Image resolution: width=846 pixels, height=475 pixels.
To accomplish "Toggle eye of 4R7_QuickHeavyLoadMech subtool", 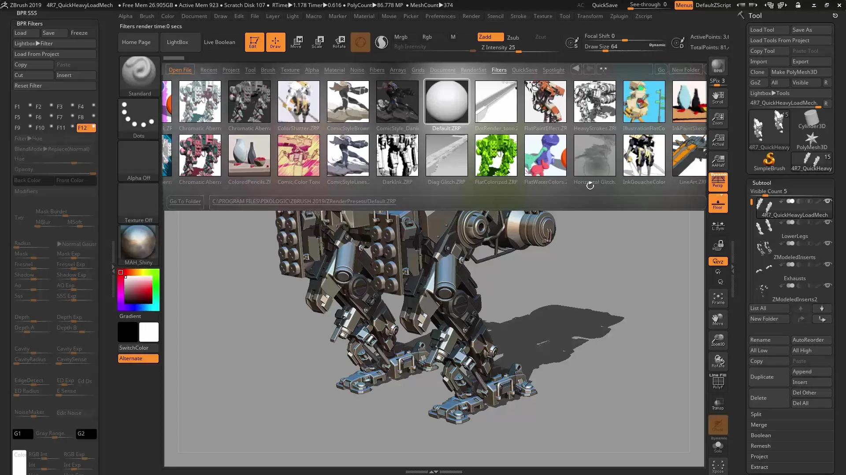I will [x=827, y=201].
